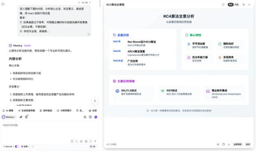The image size is (257, 152).
Task: Click the 主要应用领域 globe icon
Action: click(114, 81)
